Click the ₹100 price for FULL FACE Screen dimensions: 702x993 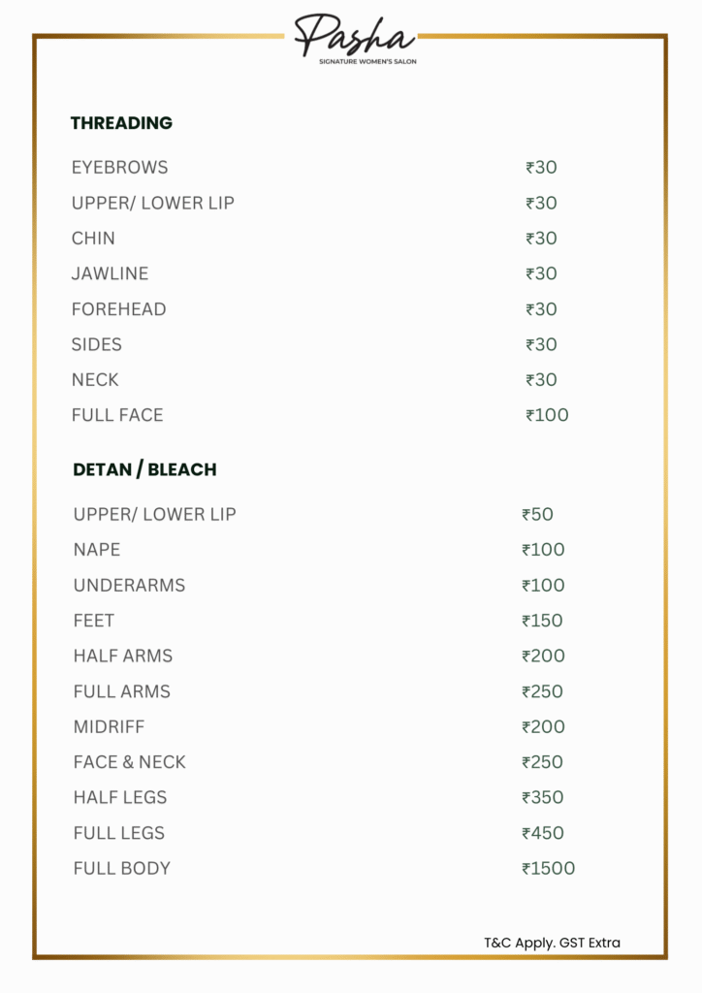547,415
